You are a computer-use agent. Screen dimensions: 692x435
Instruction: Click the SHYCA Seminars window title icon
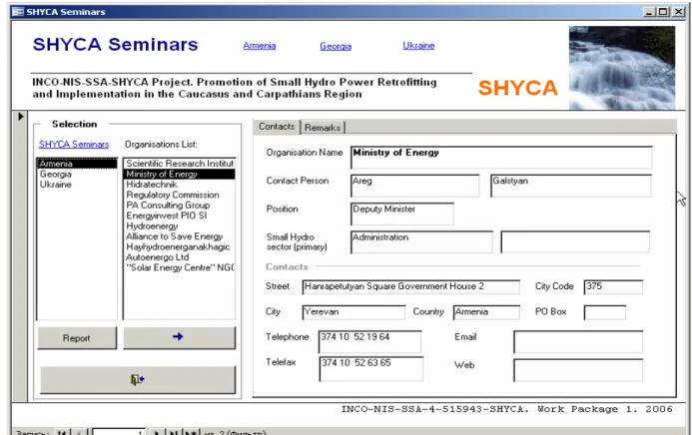[18, 12]
